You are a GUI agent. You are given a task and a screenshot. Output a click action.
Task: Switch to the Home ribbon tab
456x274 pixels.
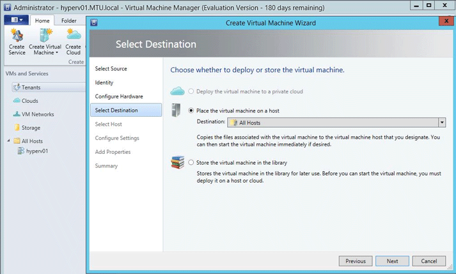point(42,20)
